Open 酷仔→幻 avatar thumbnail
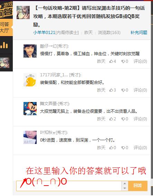The height and width of the screenshot is (196, 153). (x=30, y=51)
